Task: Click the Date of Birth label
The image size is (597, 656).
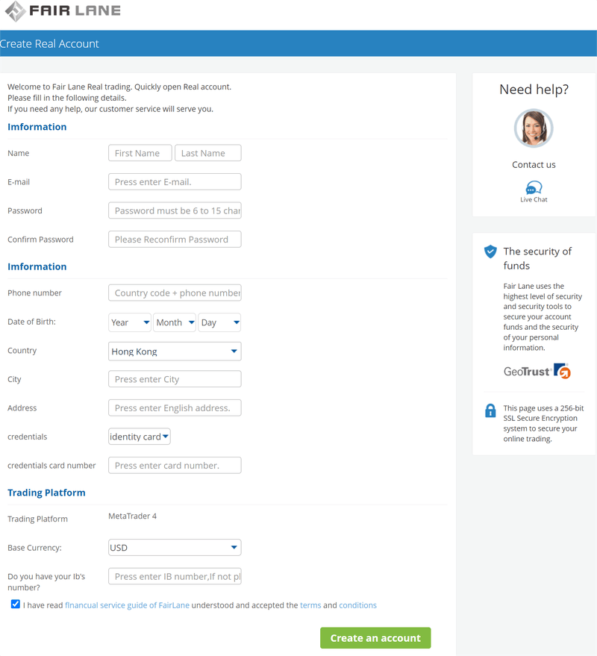Action: coord(32,322)
